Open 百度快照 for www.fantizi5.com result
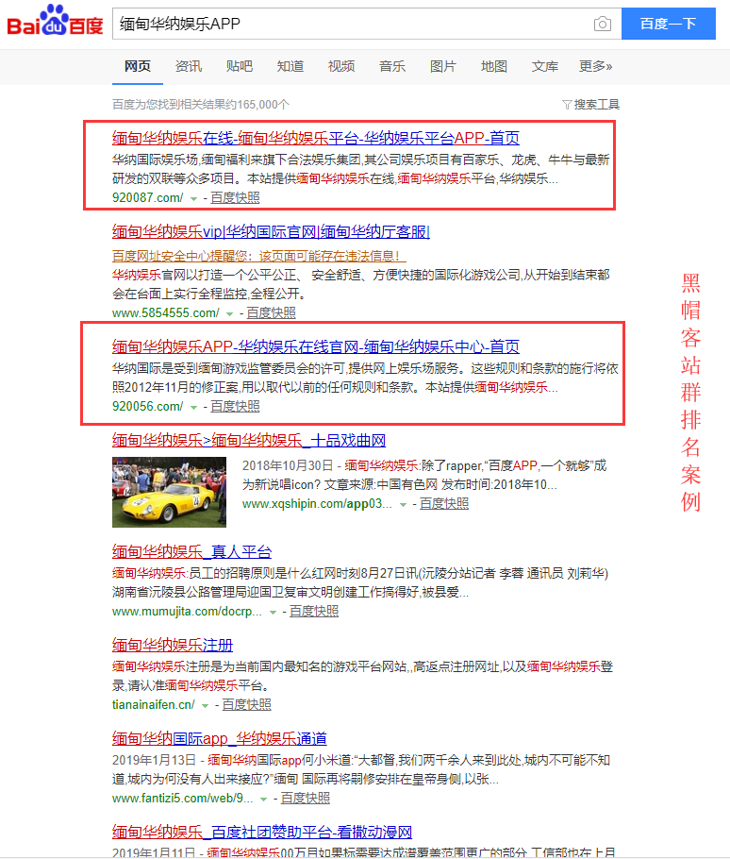The image size is (730, 859). 306,799
